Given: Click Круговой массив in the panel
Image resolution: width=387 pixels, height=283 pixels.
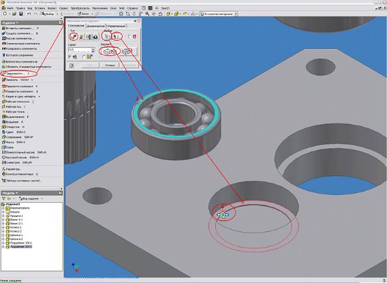Looking at the screenshot, I should tap(20, 157).
